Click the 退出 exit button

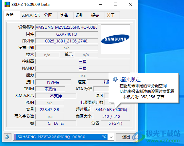click(126, 137)
